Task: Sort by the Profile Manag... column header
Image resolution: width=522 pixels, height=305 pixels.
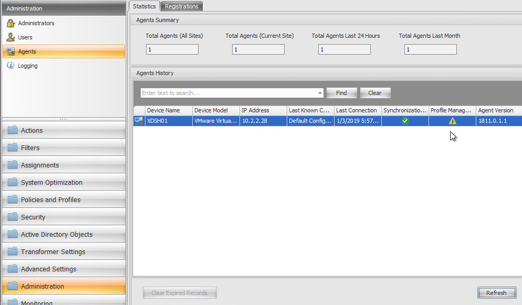Action: 453,110
